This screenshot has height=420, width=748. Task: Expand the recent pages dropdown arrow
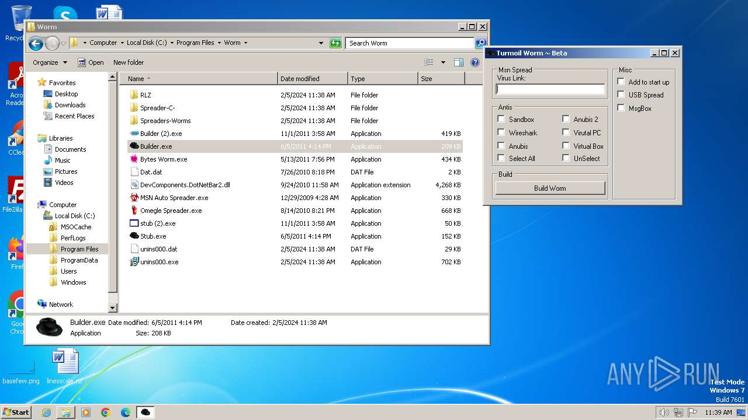coord(63,44)
